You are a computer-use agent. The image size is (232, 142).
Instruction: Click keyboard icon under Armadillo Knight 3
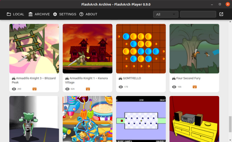coord(35,89)
